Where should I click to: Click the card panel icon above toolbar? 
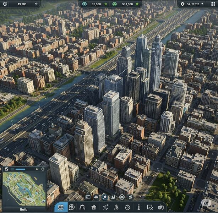tap(88, 197)
